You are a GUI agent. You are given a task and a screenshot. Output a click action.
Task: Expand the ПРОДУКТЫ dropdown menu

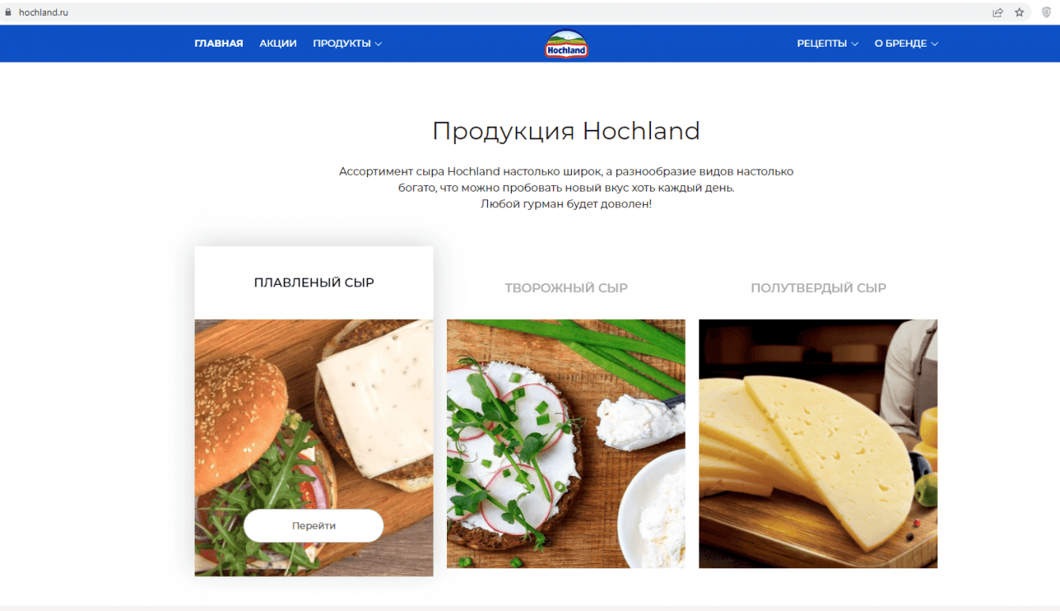[x=347, y=44]
